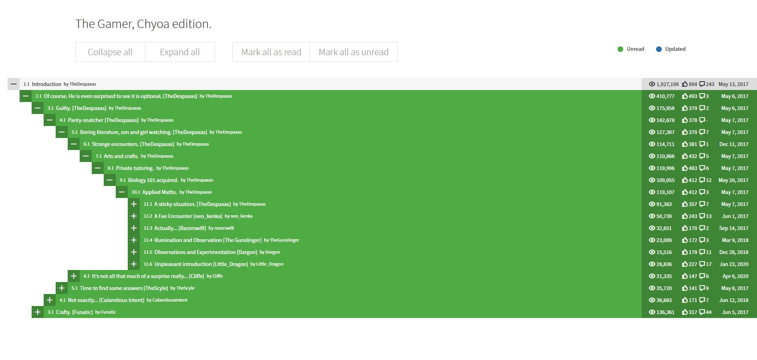
Task: Click thumbs-up icon on A Fae Encounter row
Action: [685, 216]
